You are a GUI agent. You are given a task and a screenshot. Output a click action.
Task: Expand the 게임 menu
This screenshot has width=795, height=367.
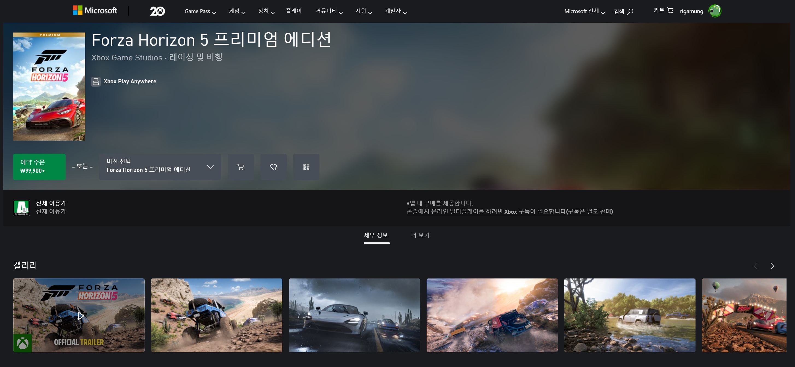click(x=237, y=11)
